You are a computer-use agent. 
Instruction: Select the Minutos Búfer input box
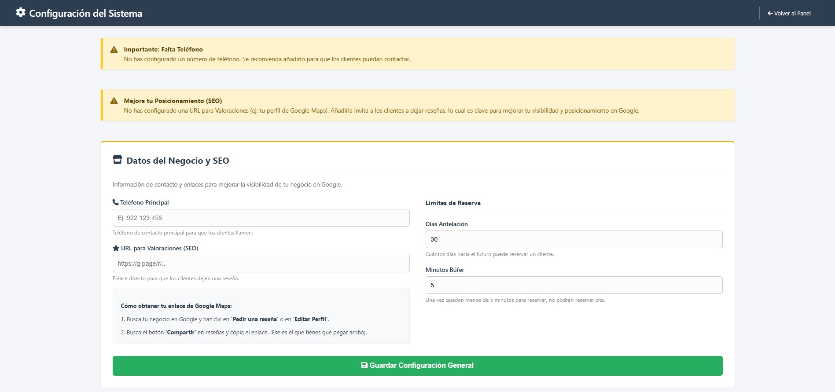(x=574, y=285)
